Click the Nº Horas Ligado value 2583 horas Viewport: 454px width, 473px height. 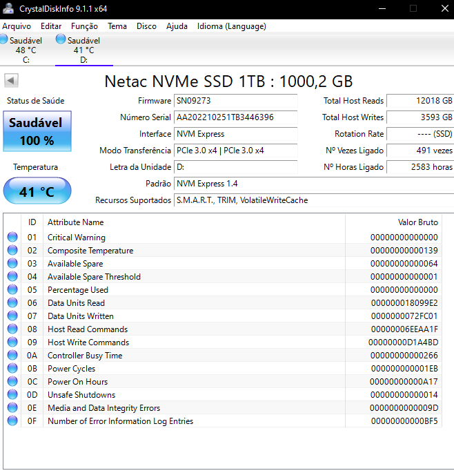tap(420, 167)
